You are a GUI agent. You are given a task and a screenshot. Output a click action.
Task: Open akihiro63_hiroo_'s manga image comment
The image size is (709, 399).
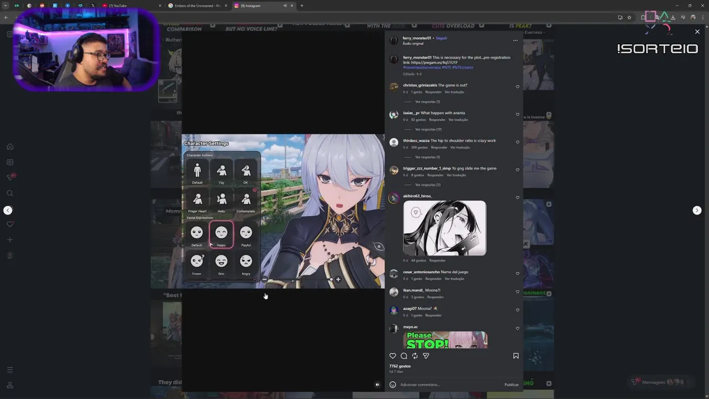[445, 228]
